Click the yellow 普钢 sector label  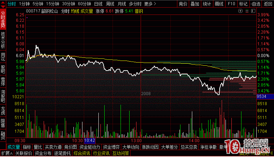pos(139,11)
